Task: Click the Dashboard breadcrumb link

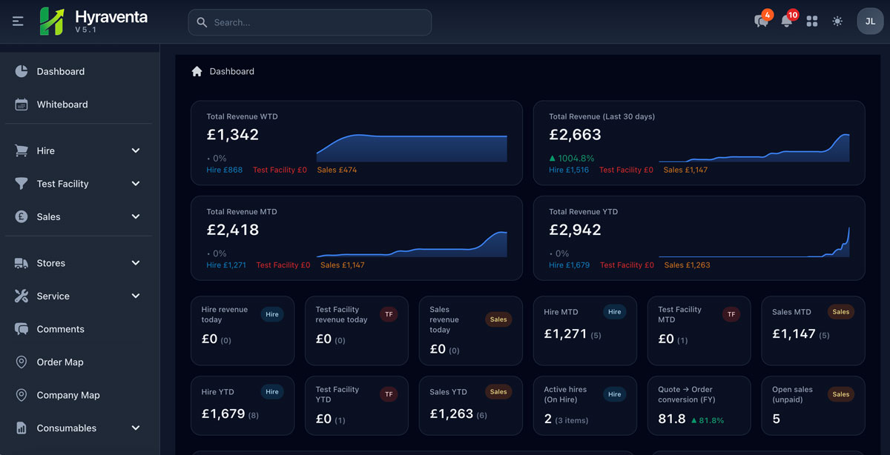Action: coord(231,71)
